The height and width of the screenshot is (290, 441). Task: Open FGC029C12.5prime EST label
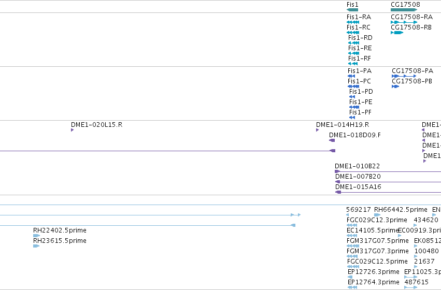377,262
